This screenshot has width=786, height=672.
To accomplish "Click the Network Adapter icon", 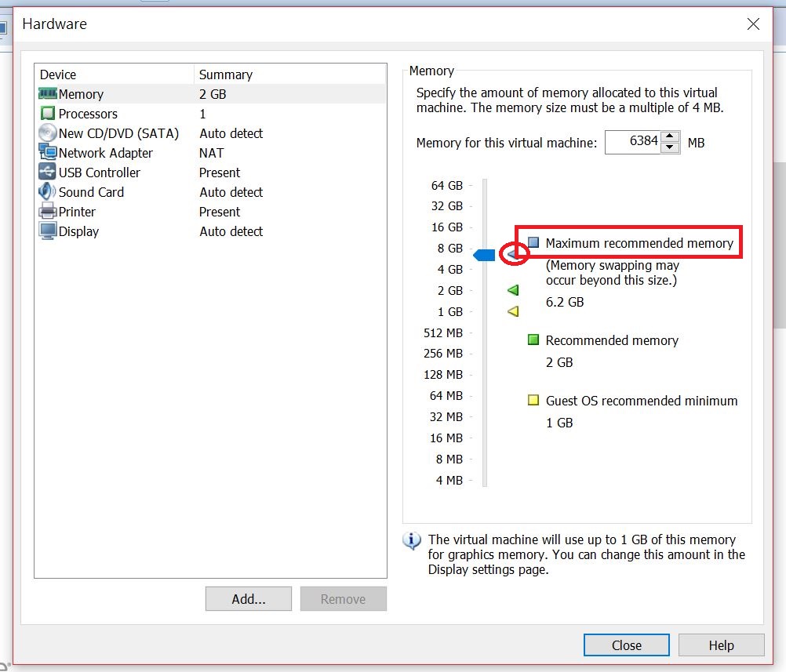I will pyautogui.click(x=48, y=152).
